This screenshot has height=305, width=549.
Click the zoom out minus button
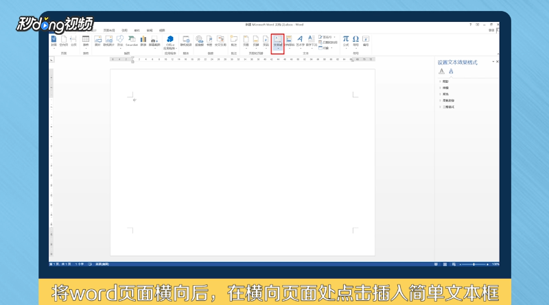point(460,265)
